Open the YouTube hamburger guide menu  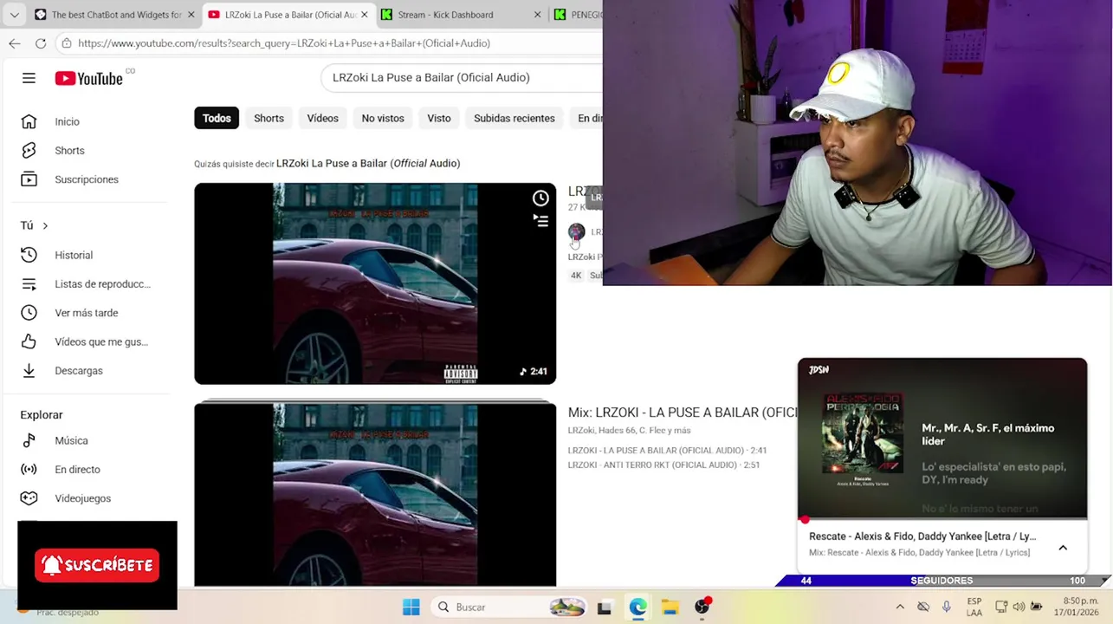(29, 78)
